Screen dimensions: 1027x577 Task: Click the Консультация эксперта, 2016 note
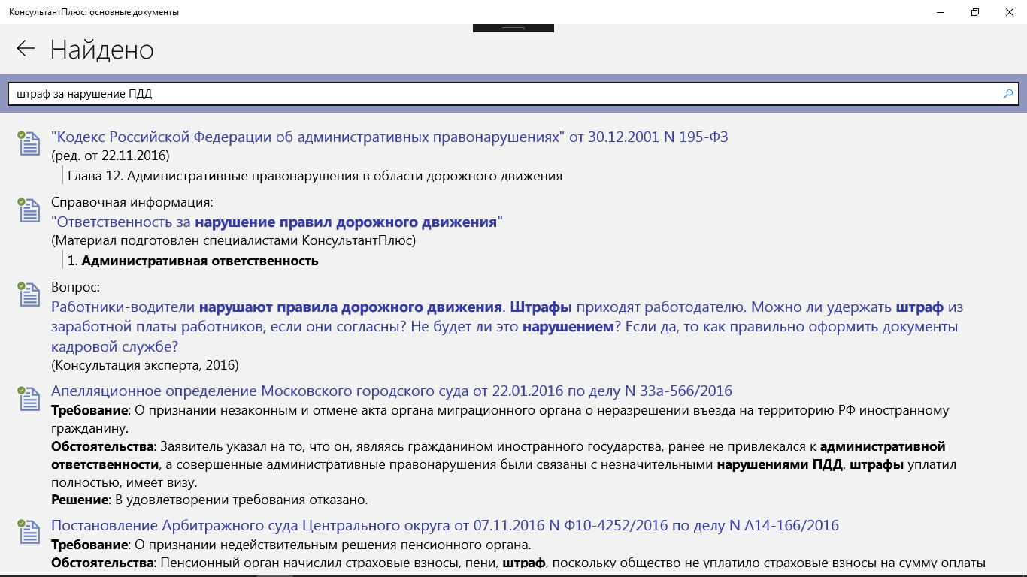point(145,365)
